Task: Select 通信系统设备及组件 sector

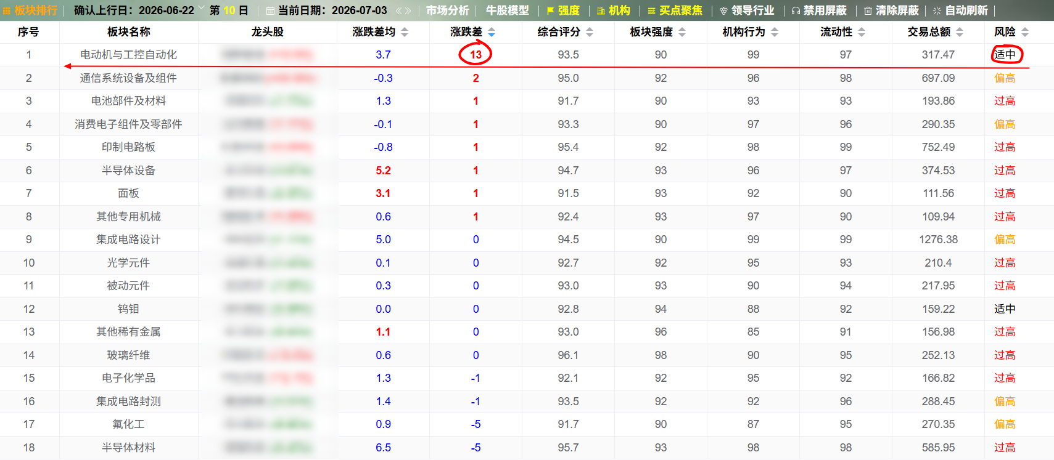Action: [x=128, y=78]
